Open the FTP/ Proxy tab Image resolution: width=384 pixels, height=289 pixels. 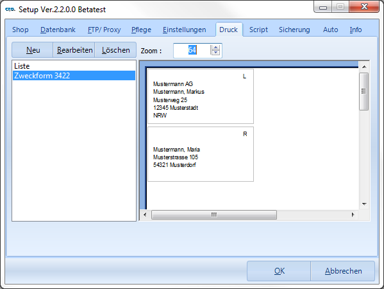click(x=104, y=30)
